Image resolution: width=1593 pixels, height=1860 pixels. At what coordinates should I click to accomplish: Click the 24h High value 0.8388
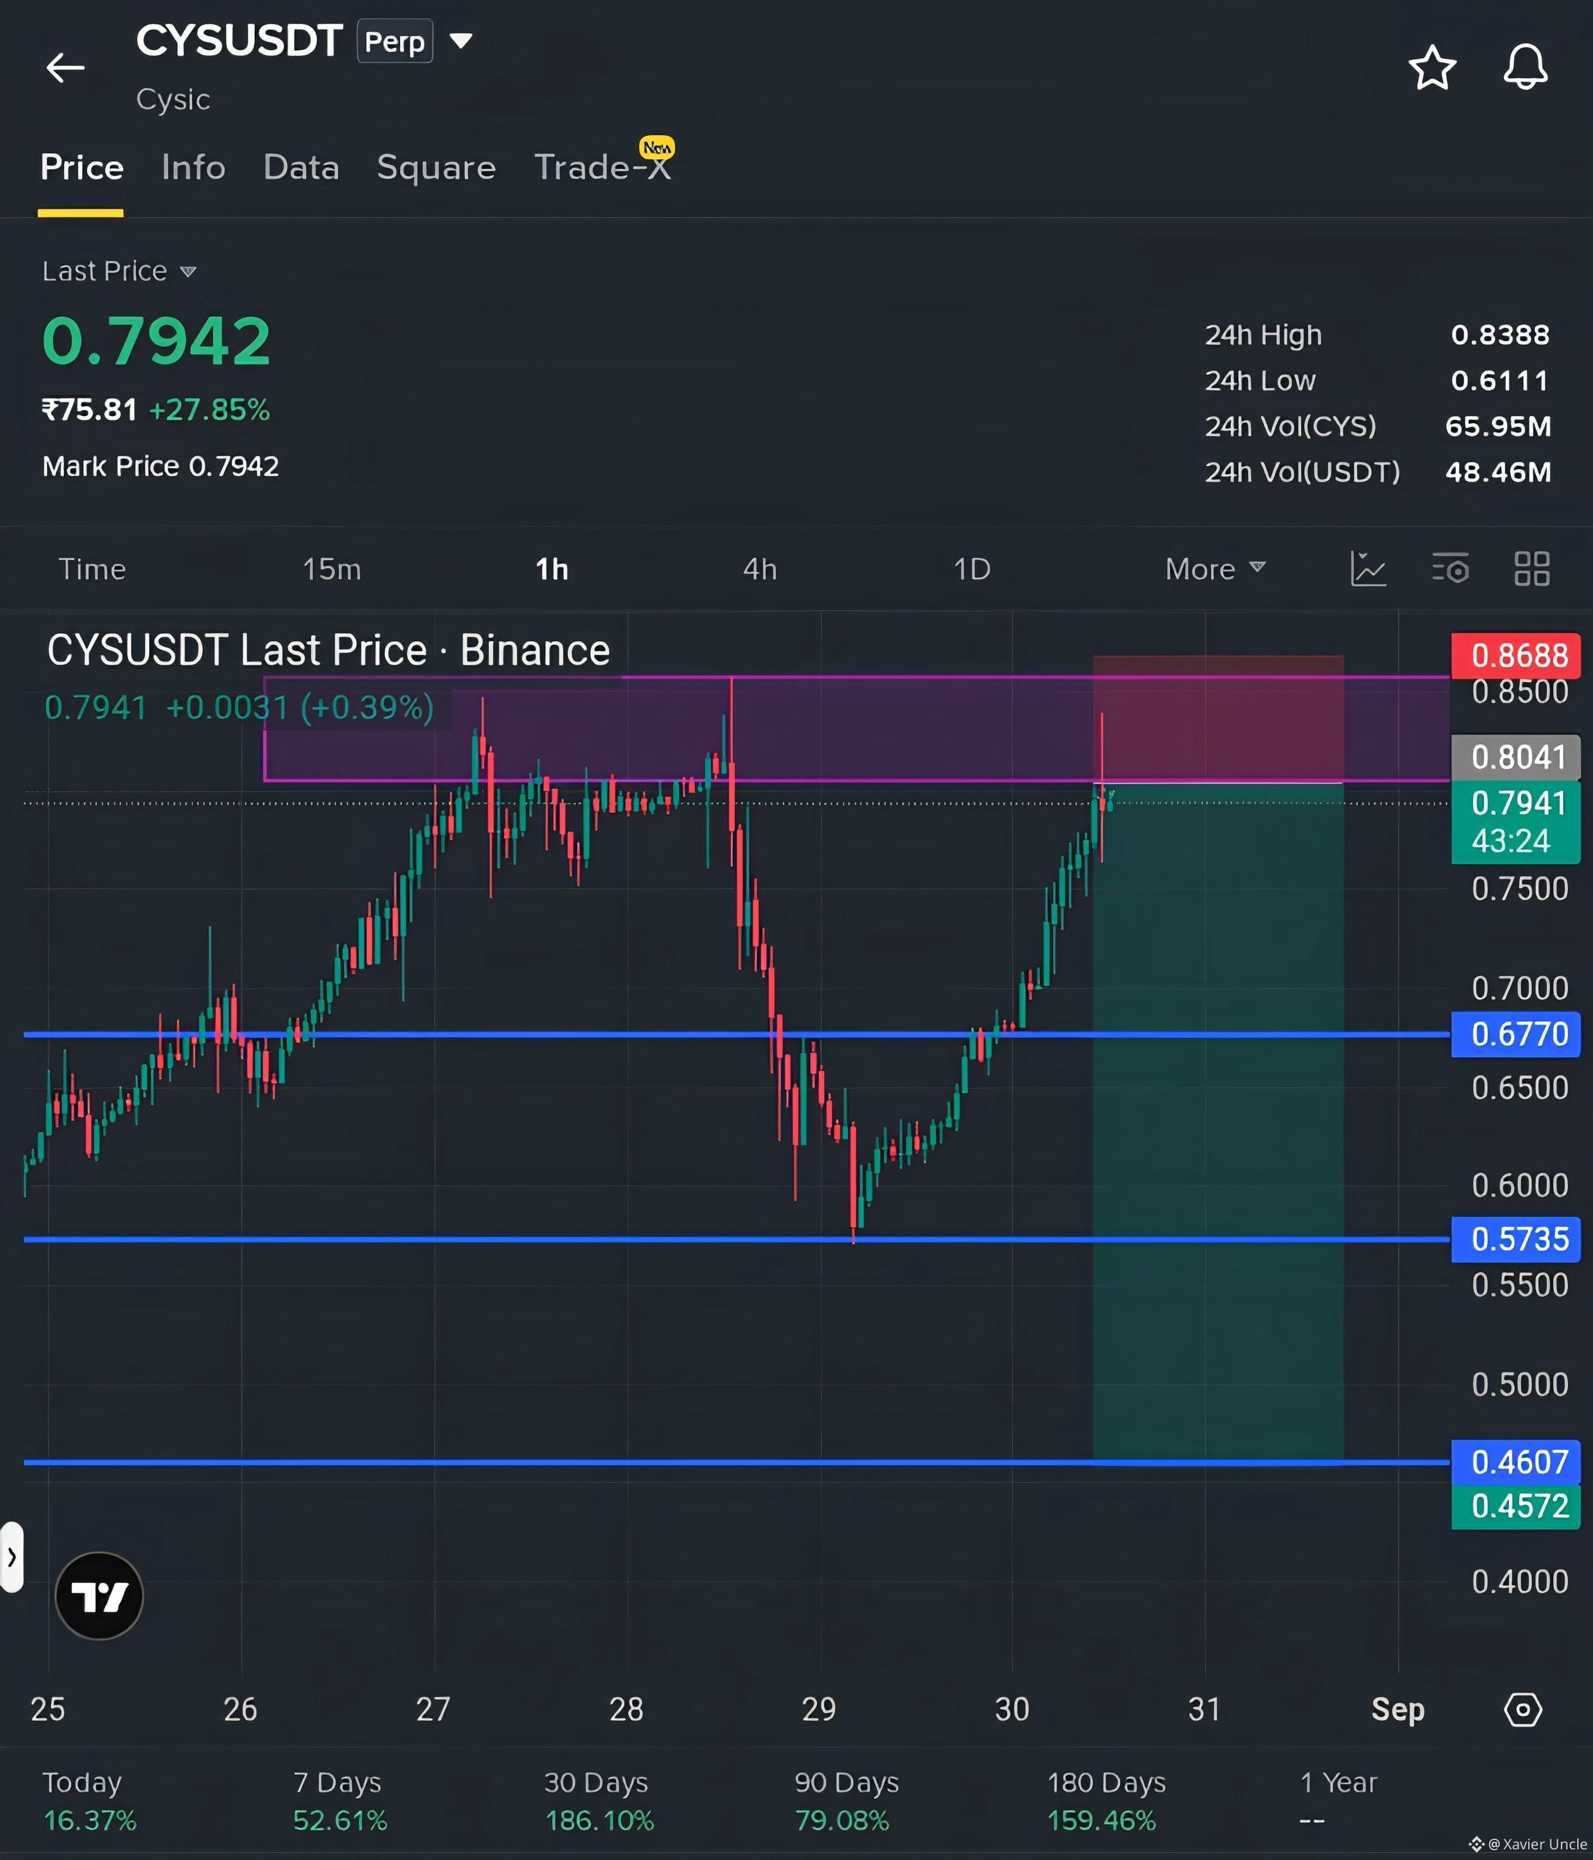coord(1500,335)
